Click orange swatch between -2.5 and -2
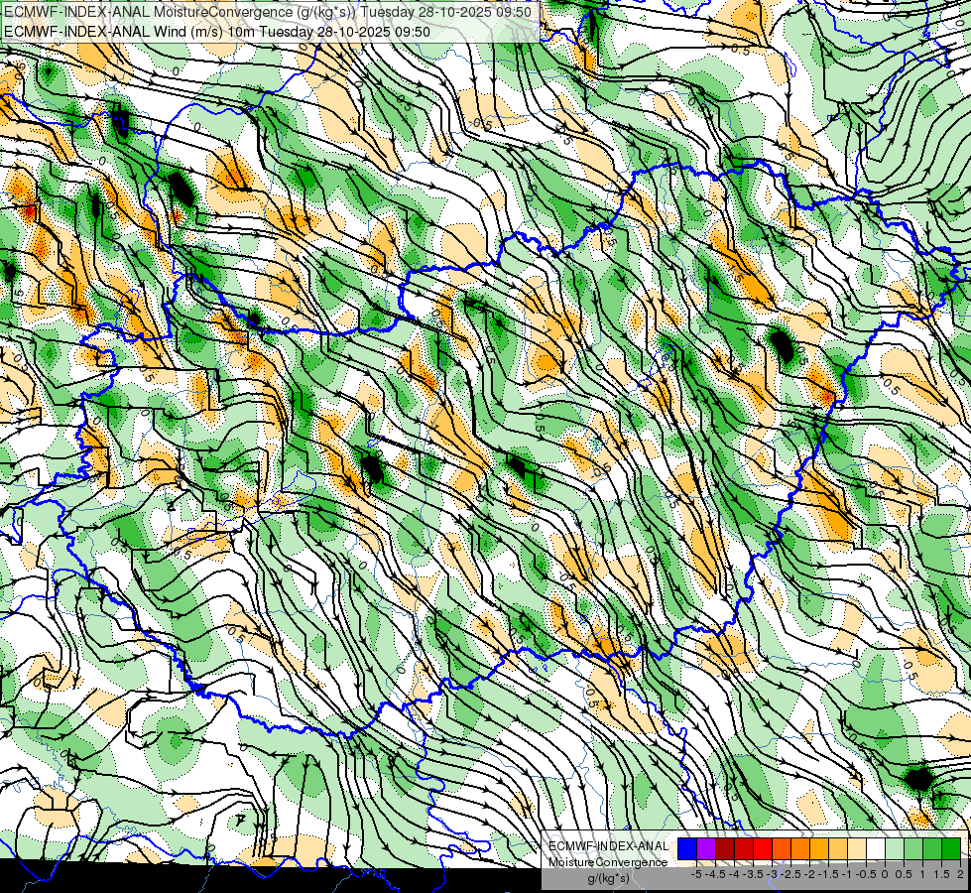Screen dimensions: 971x893 [800, 848]
